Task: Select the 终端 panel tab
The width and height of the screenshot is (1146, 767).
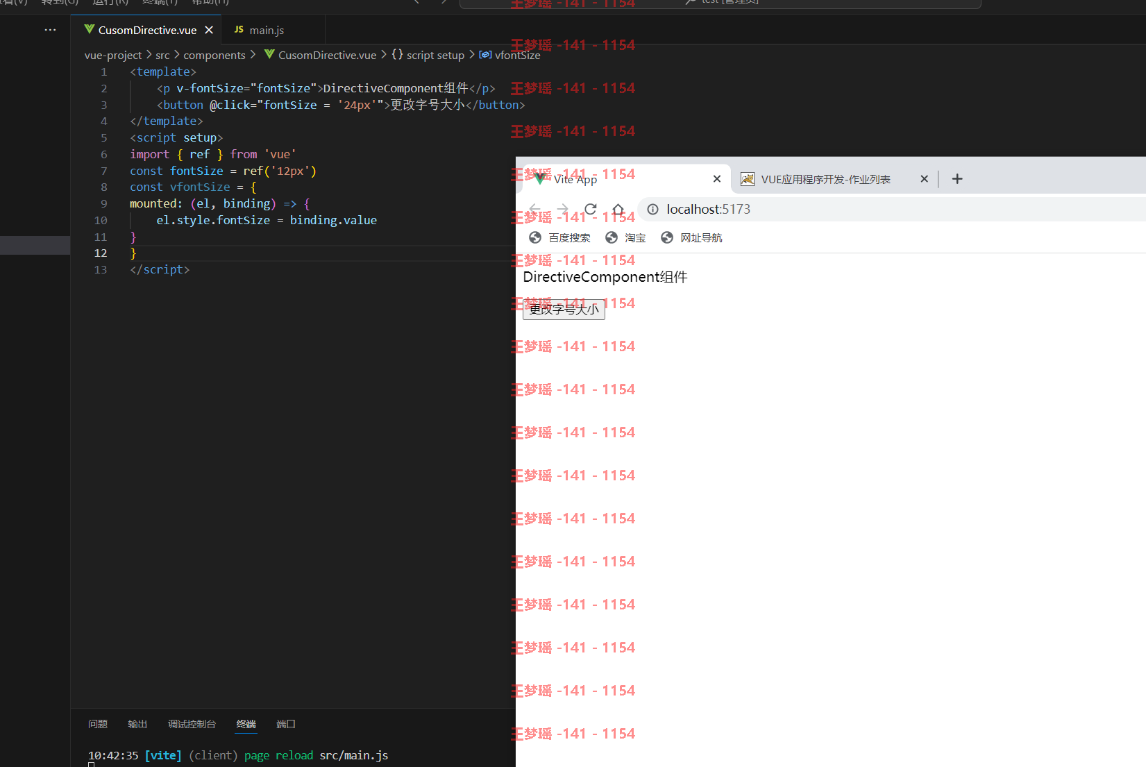Action: pos(246,724)
